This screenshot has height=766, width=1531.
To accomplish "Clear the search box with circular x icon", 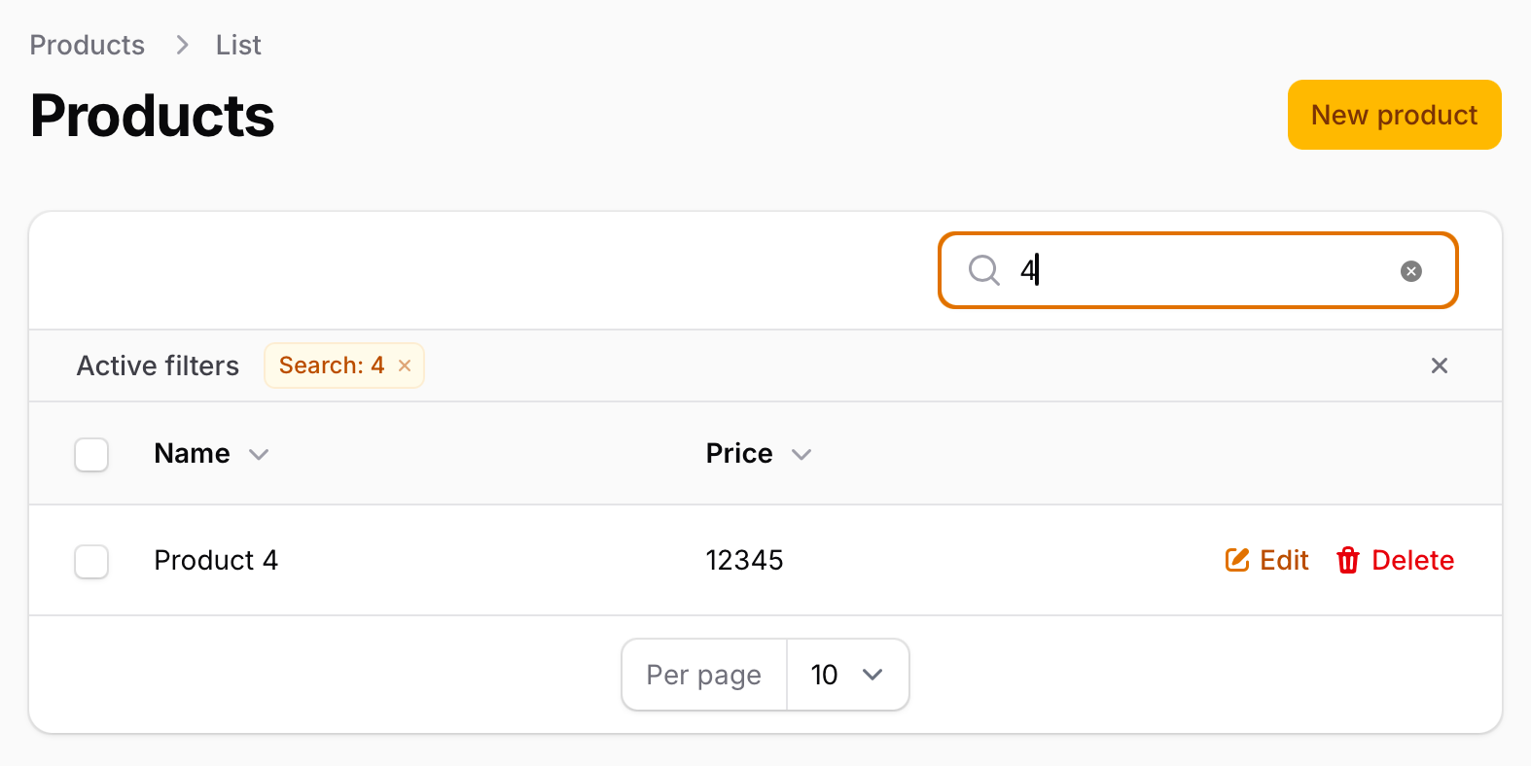I will (1410, 271).
